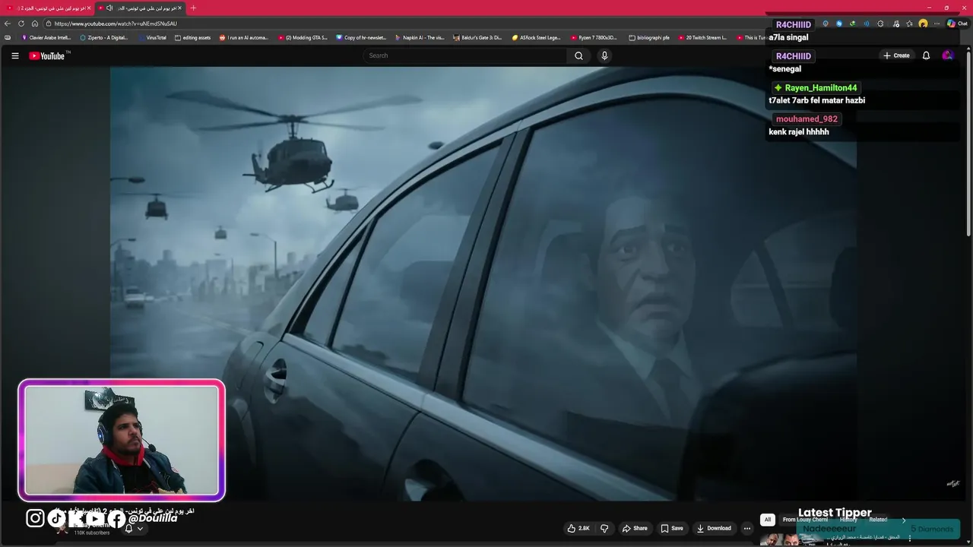Open I run an AI automa... bookmark
Image resolution: width=973 pixels, height=547 pixels.
pos(244,37)
